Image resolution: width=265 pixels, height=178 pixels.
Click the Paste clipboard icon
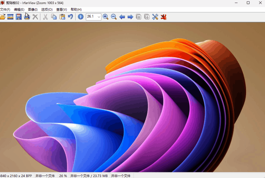[x=62, y=17]
